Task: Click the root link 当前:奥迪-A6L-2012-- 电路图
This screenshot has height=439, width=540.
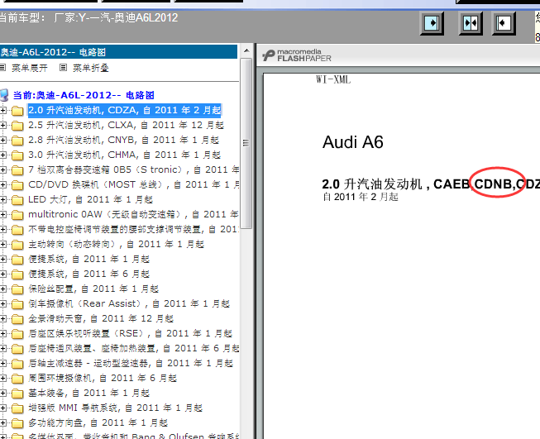Action: click(x=84, y=95)
